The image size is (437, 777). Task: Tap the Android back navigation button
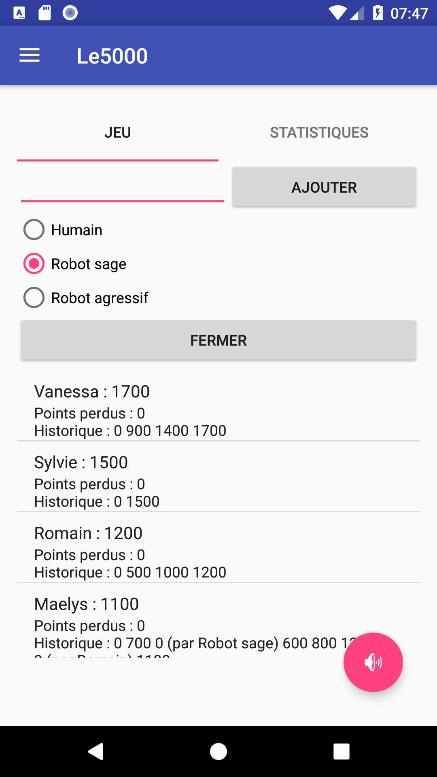96,752
